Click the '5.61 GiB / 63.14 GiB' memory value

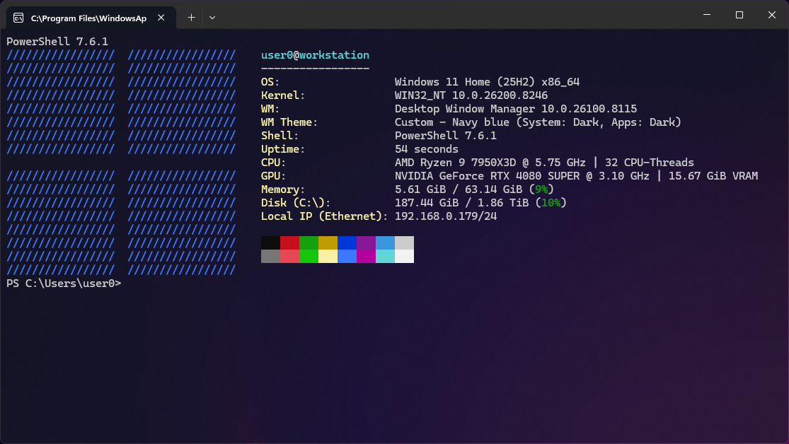459,189
